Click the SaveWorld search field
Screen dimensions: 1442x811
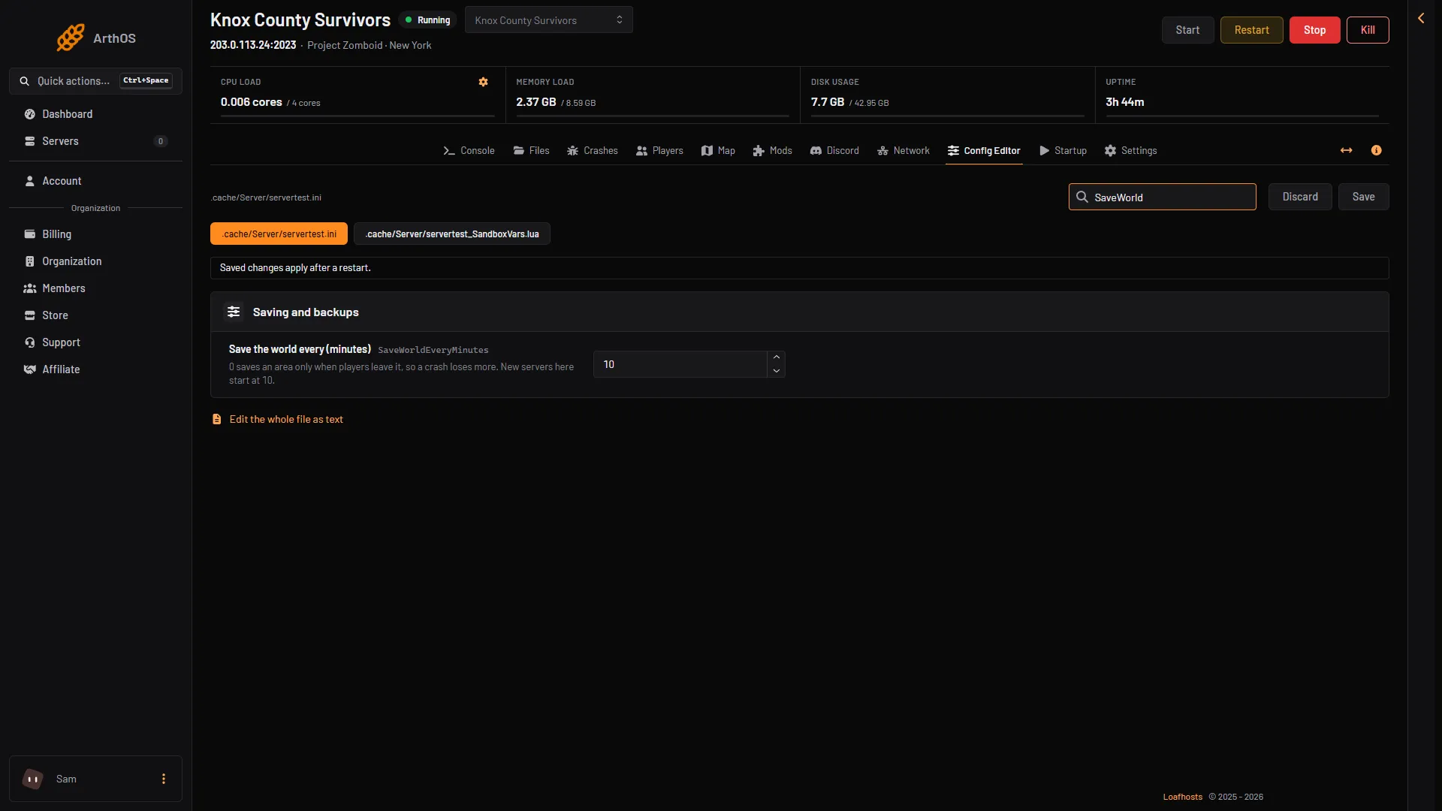coord(1162,197)
